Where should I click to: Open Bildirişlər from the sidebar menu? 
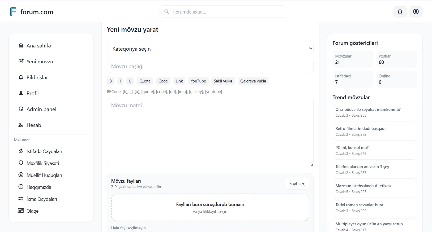click(x=37, y=77)
